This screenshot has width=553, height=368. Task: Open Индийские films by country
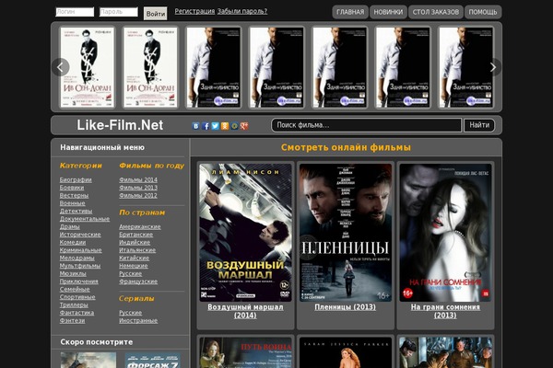point(135,242)
